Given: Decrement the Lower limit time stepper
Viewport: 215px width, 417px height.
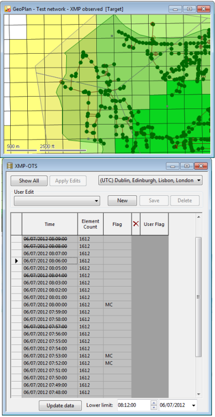Looking at the screenshot, I should pos(153,408).
